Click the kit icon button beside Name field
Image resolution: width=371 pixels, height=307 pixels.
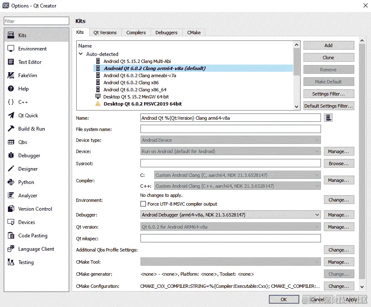click(x=328, y=118)
